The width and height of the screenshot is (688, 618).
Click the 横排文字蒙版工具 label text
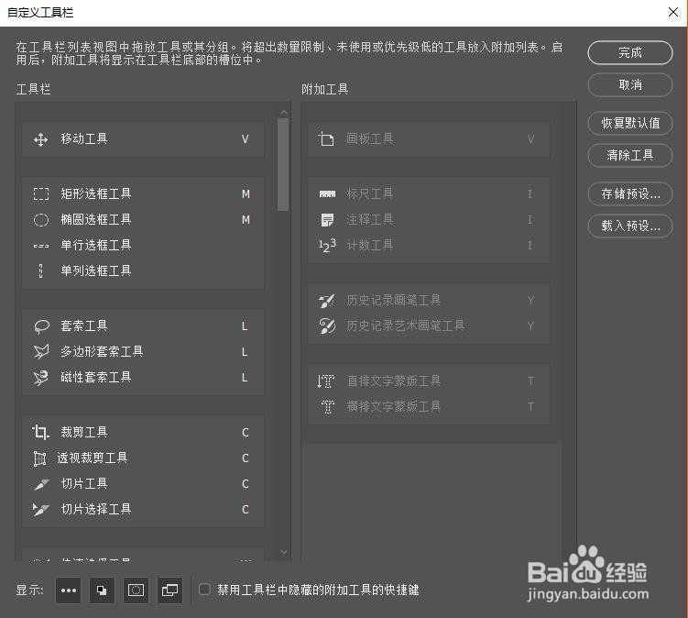click(394, 407)
